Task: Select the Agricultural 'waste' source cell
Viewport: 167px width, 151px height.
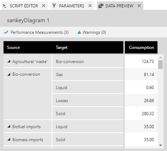Action: 27,61
